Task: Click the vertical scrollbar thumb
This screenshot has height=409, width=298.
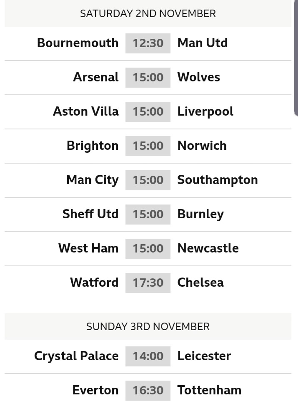Action: [x=296, y=58]
